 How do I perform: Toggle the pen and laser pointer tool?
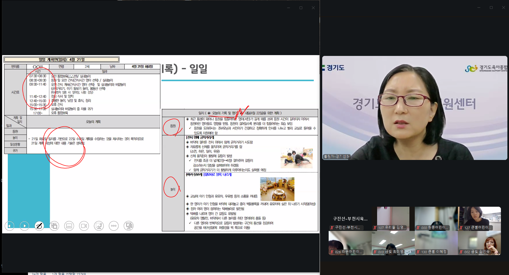click(x=39, y=226)
